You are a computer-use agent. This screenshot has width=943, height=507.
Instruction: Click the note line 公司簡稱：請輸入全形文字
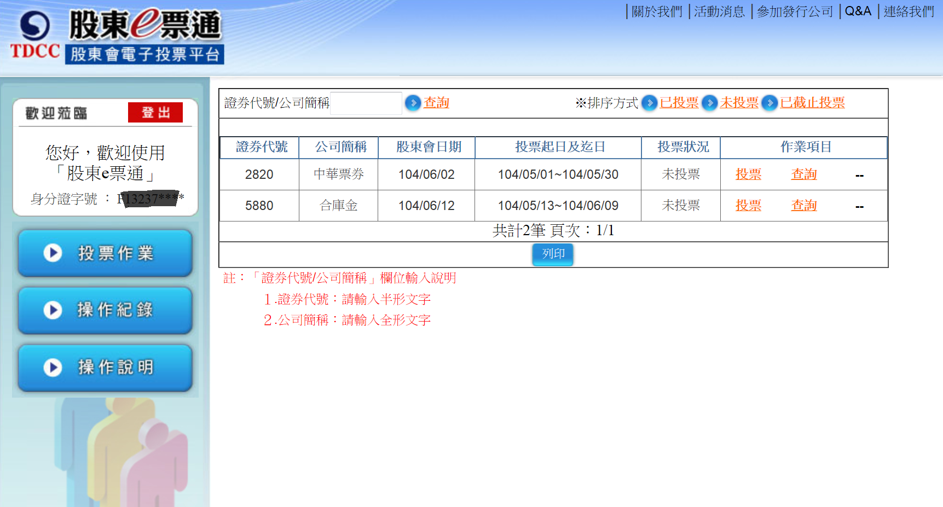347,320
